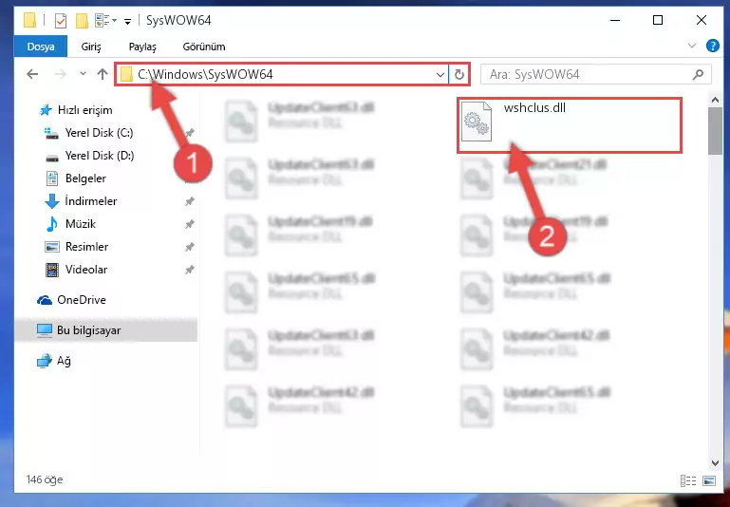Open the help question mark icon
The height and width of the screenshot is (507, 730).
tap(712, 46)
